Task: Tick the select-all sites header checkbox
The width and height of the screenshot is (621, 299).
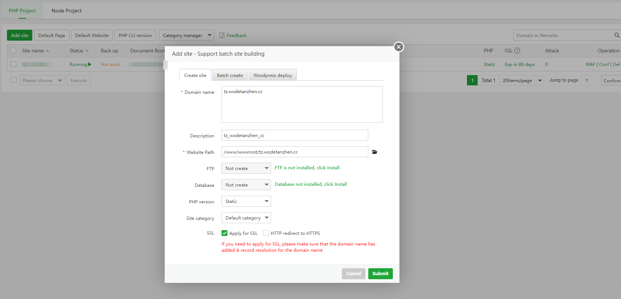Action: (x=14, y=51)
